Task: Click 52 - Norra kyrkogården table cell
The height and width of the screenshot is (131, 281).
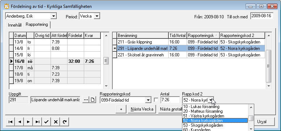Action: click(242, 48)
